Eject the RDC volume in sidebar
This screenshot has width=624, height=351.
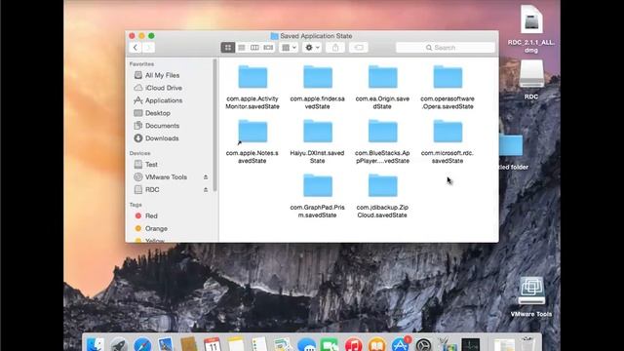(206, 189)
